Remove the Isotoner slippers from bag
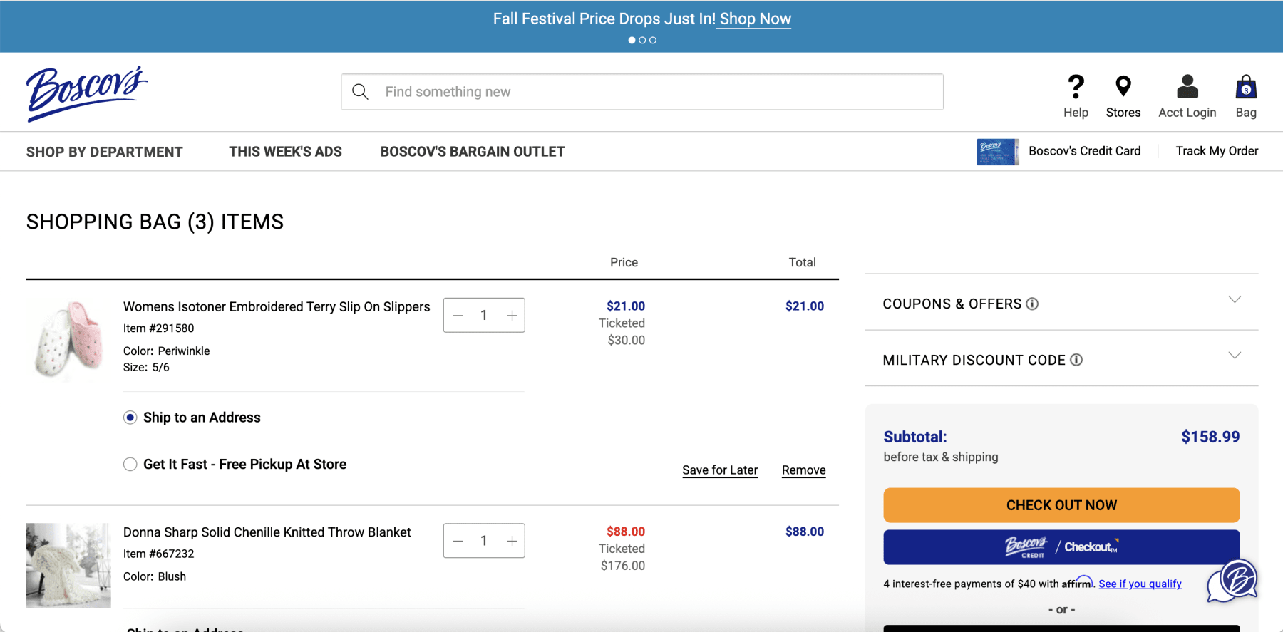The height and width of the screenshot is (632, 1283). pyautogui.click(x=803, y=470)
